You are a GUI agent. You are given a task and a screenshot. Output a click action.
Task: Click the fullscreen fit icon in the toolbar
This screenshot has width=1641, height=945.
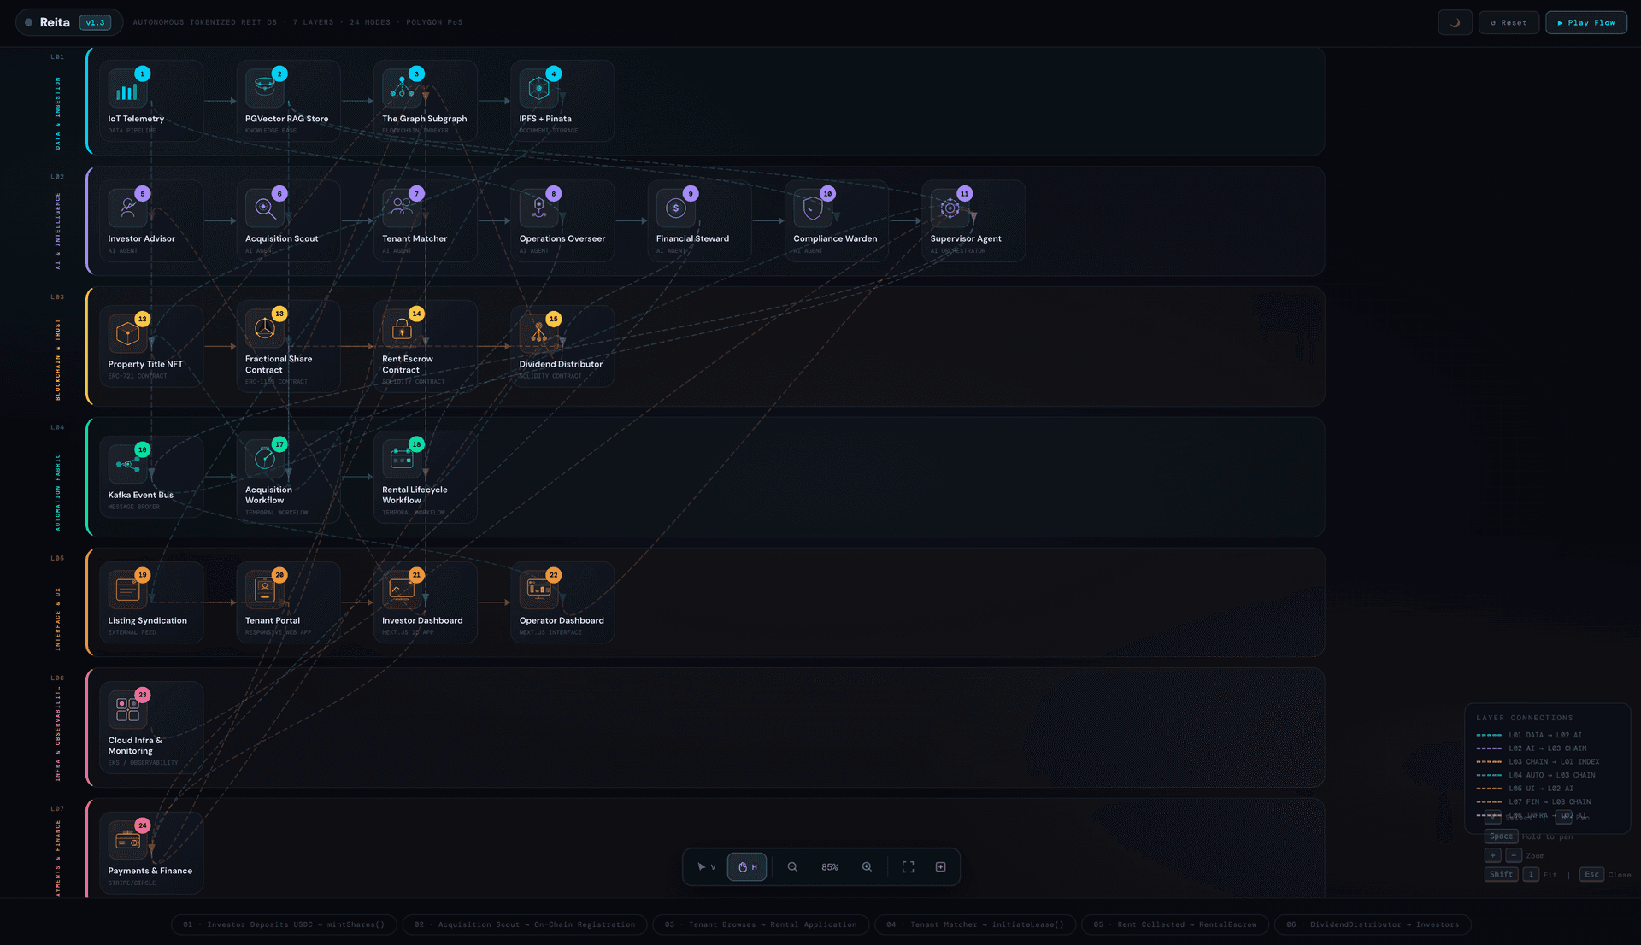coord(908,866)
